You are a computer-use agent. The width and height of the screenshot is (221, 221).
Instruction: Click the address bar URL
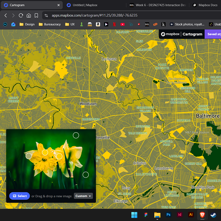pyautogui.click(x=95, y=15)
